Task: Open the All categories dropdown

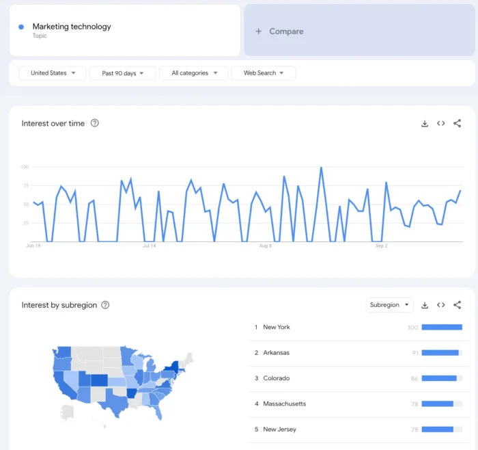Action: [193, 73]
